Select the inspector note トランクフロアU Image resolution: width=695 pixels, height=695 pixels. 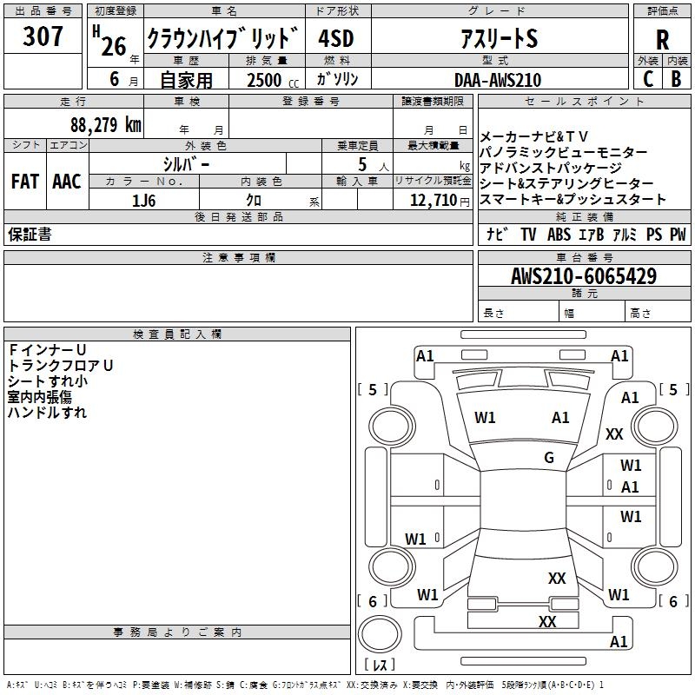(x=60, y=365)
